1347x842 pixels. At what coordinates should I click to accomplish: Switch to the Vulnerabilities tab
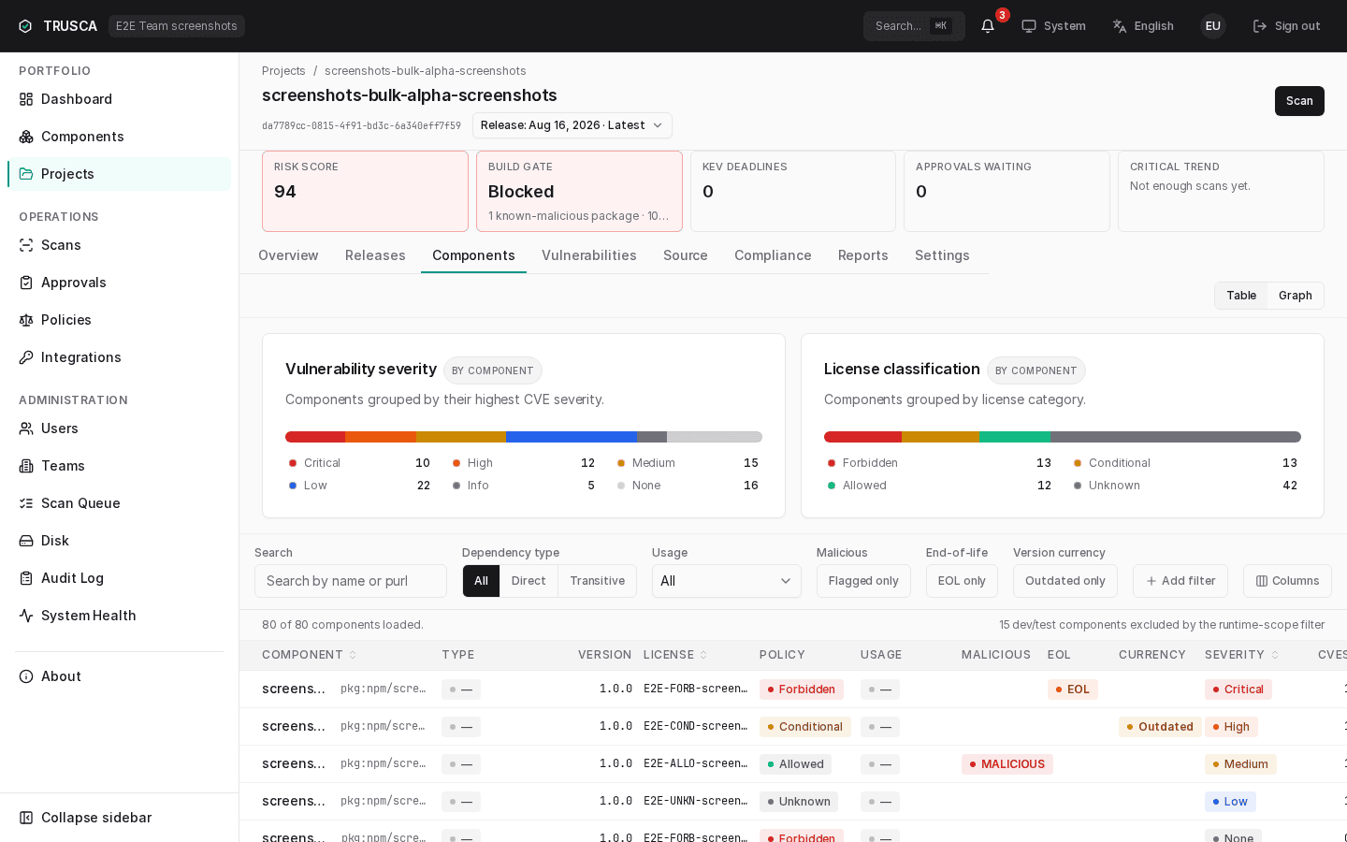click(589, 255)
